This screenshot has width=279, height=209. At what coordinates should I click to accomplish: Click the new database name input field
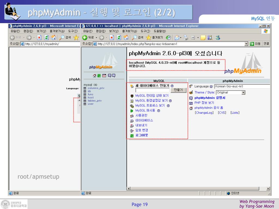(x=153, y=90)
